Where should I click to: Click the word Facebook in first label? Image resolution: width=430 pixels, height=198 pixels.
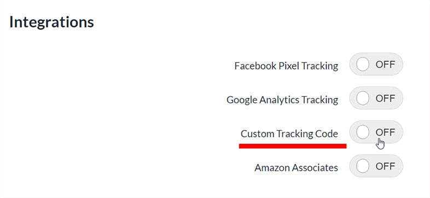[255, 66]
